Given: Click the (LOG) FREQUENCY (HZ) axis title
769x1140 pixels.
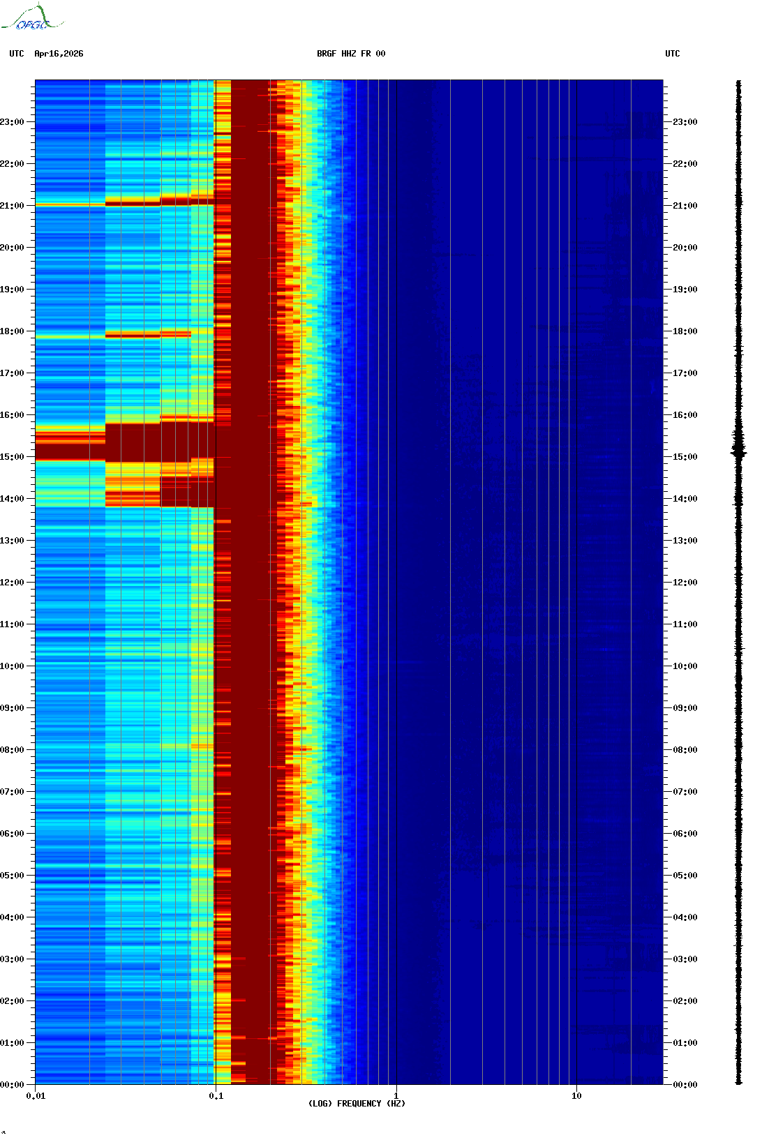Looking at the screenshot, I should pyautogui.click(x=357, y=1104).
